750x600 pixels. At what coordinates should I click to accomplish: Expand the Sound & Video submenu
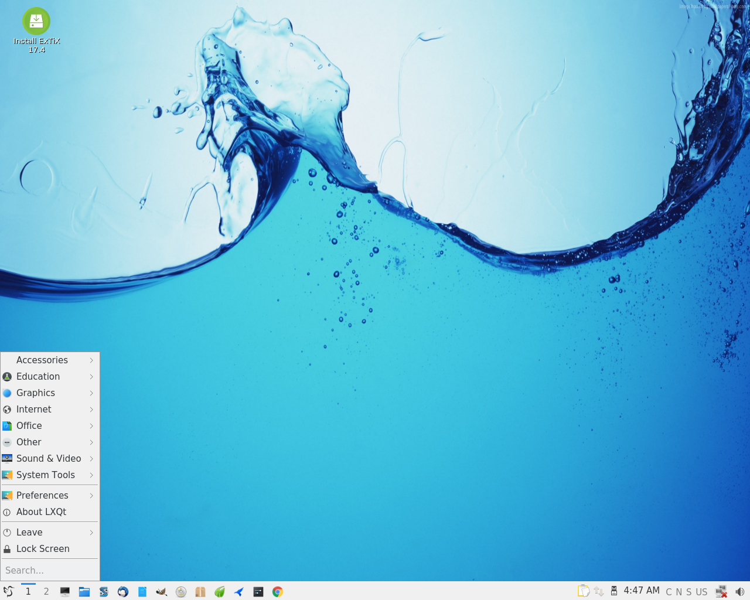point(50,459)
